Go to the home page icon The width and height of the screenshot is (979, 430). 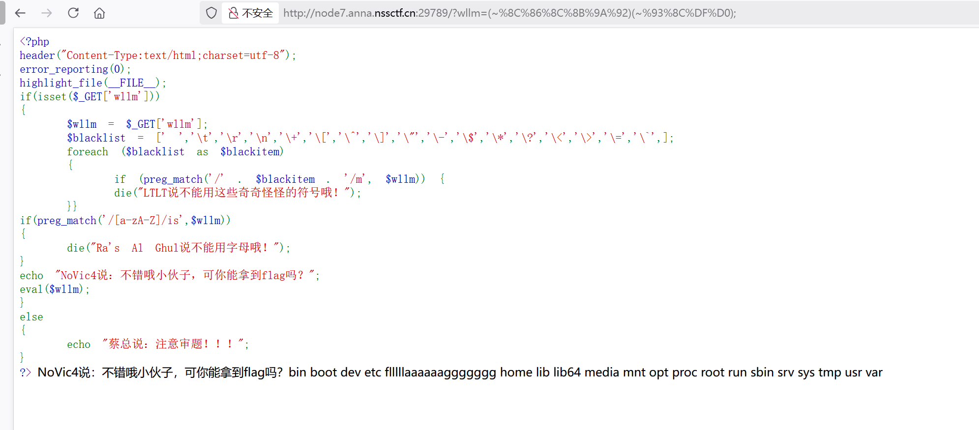coord(99,13)
